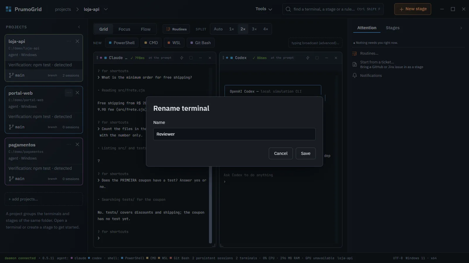Open pagamentos project options menu

(x=69, y=144)
